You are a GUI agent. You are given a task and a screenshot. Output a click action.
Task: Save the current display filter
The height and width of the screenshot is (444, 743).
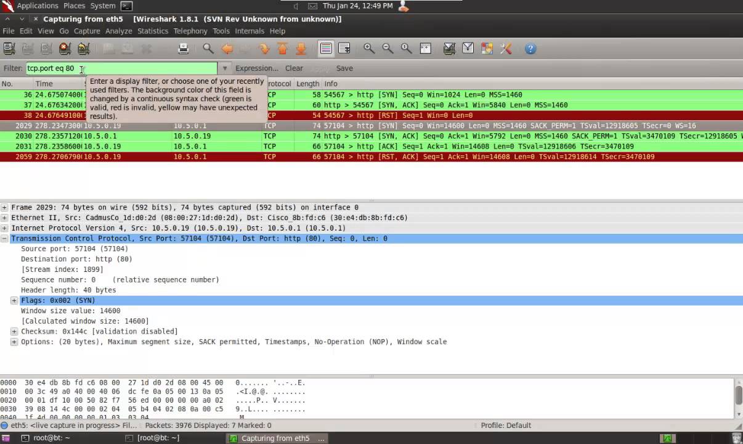point(344,68)
